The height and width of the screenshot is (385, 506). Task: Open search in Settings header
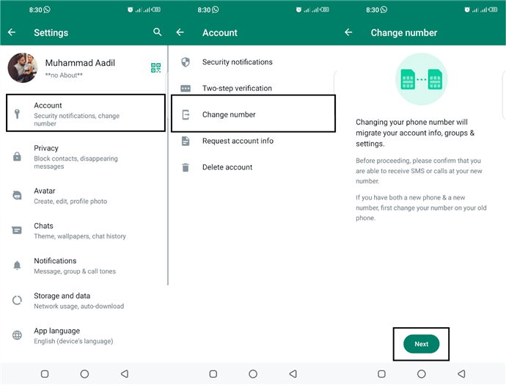tap(157, 32)
